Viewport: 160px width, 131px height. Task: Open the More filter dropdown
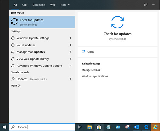pyautogui.click(x=65, y=5)
